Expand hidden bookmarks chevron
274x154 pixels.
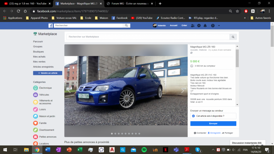tap(245, 18)
